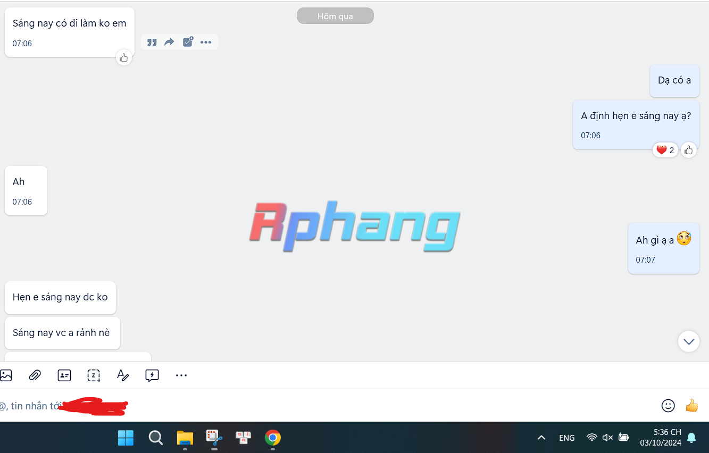Open Wi-Fi network settings in the tray

coord(592,438)
